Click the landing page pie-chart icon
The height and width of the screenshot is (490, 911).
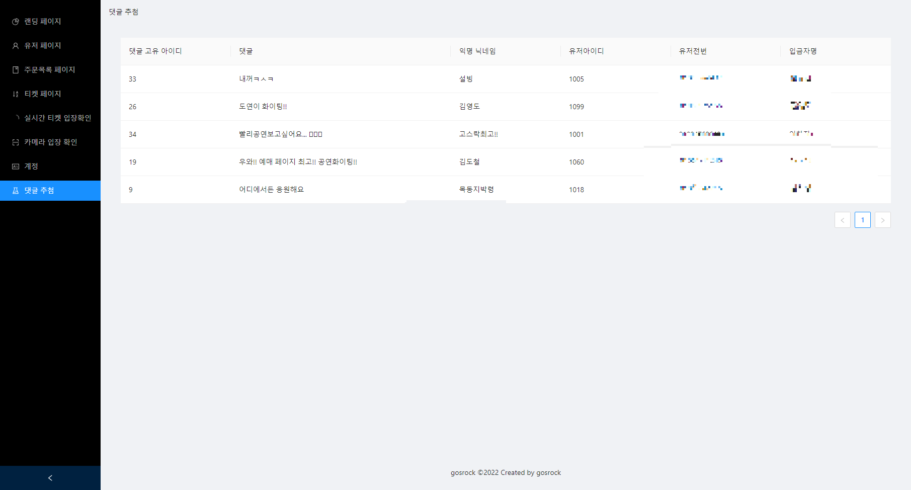16,22
